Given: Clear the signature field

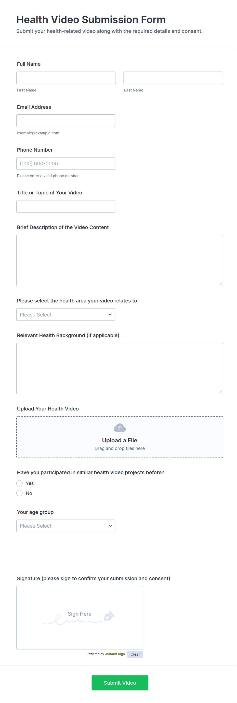Looking at the screenshot, I should pos(135,654).
